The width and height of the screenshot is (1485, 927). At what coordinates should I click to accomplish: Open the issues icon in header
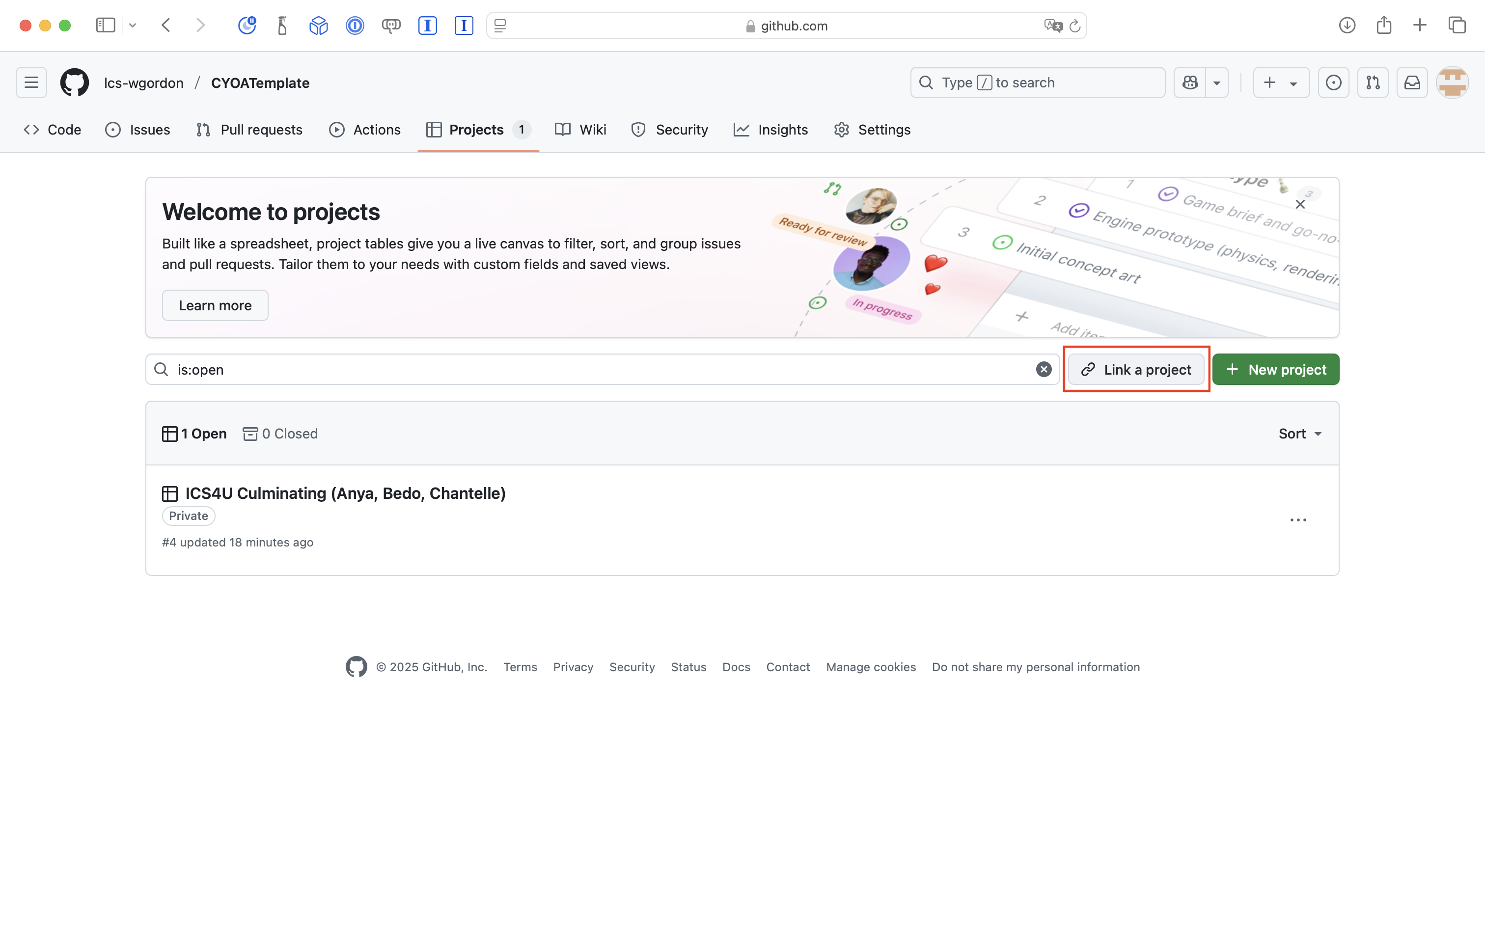1333,83
